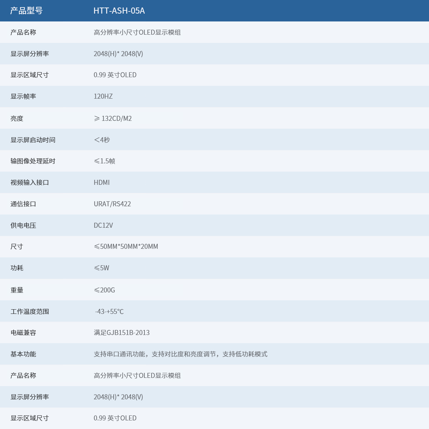This screenshot has width=429, height=429.
Task: Click the 重量 row label
Action: [17, 290]
